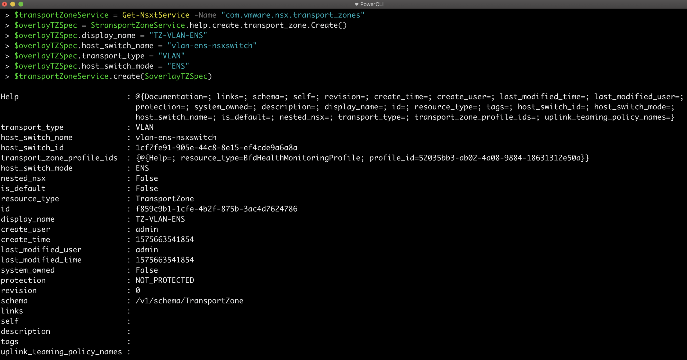Click the host_switch_id value starting with 1cf7fe91
The height and width of the screenshot is (360, 687).
216,147
